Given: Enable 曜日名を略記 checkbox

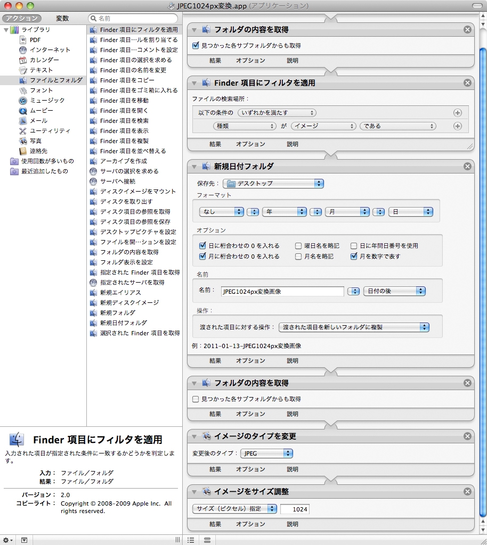Looking at the screenshot, I should 298,246.
